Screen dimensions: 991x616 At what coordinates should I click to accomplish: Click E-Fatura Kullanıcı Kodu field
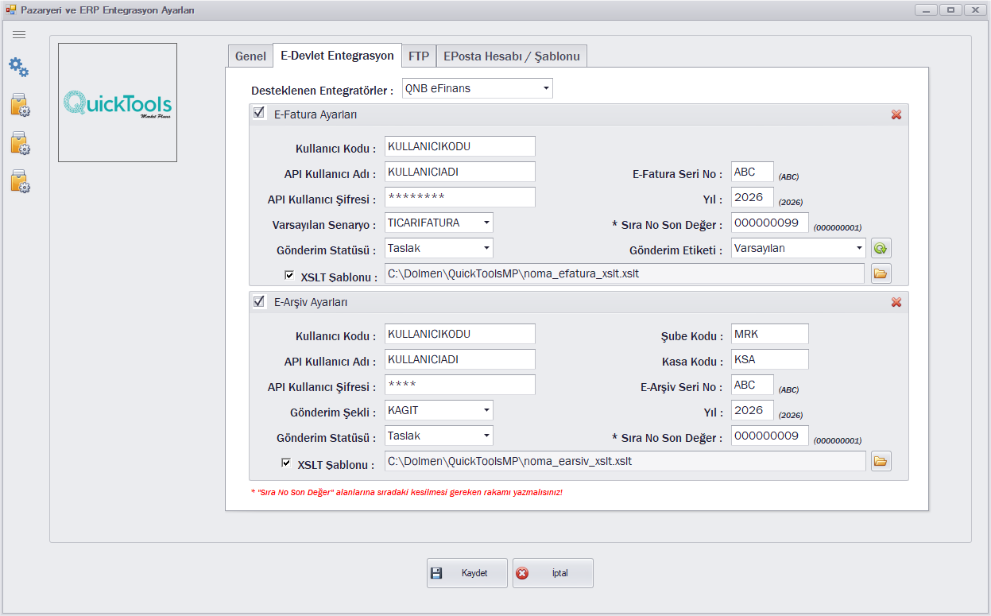tap(460, 146)
